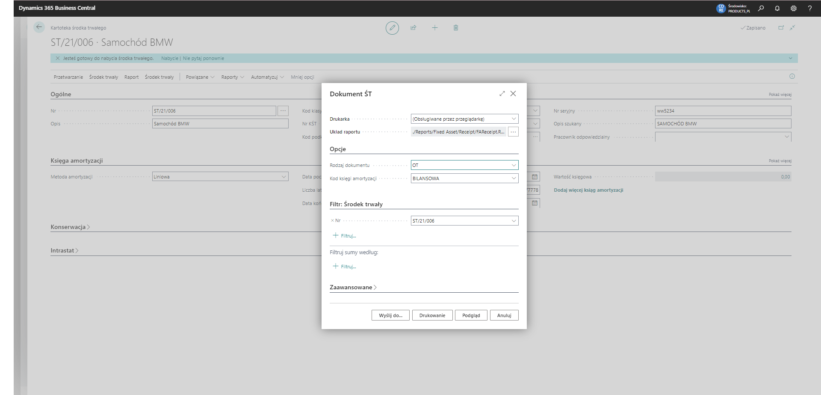Click Nabycie link in notification
This screenshot has height=395, width=821.
(170, 58)
